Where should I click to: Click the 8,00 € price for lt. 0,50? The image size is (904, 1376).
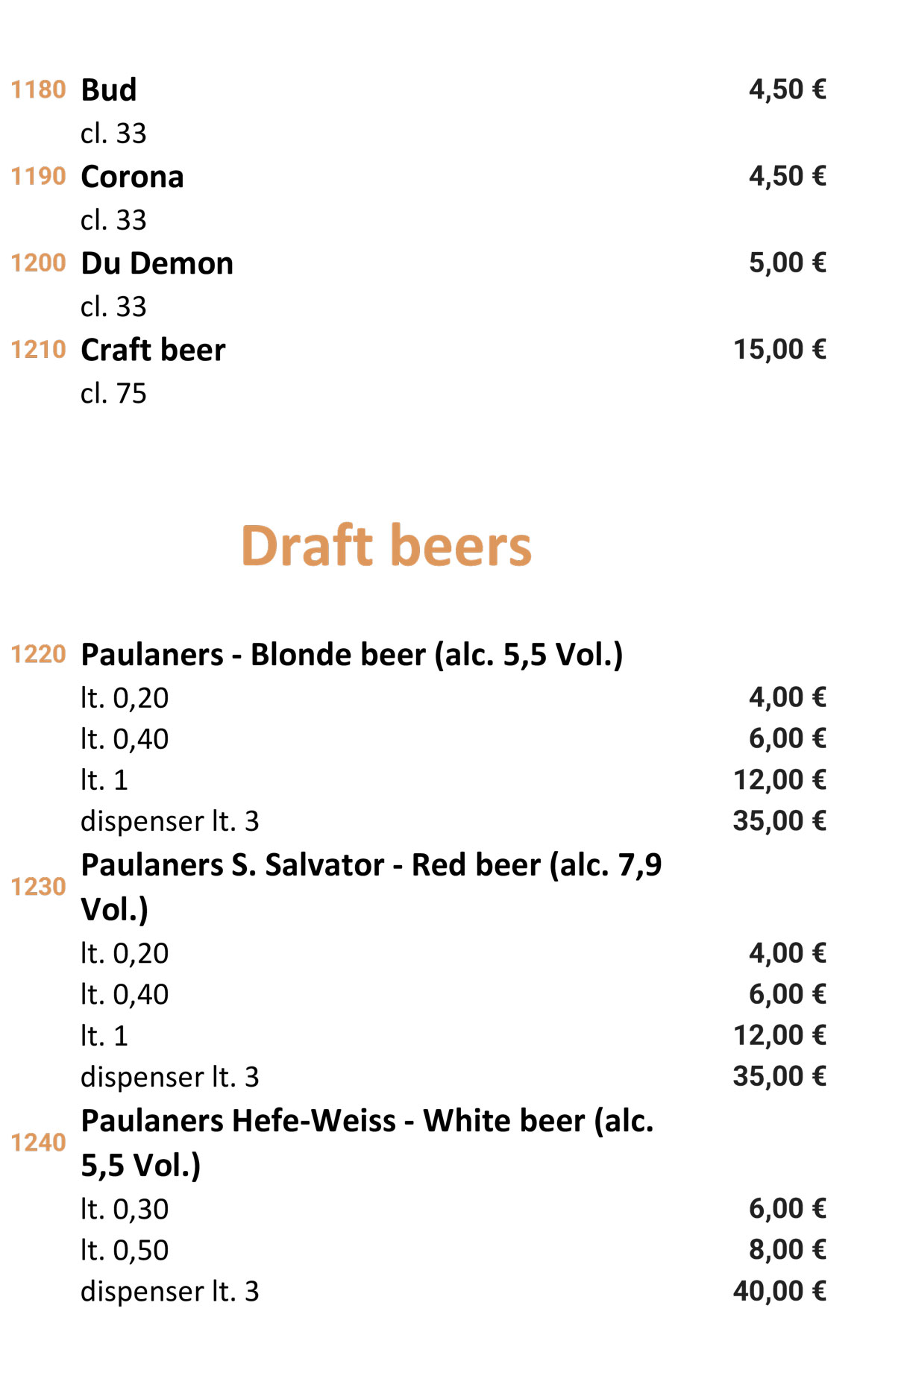point(788,1249)
